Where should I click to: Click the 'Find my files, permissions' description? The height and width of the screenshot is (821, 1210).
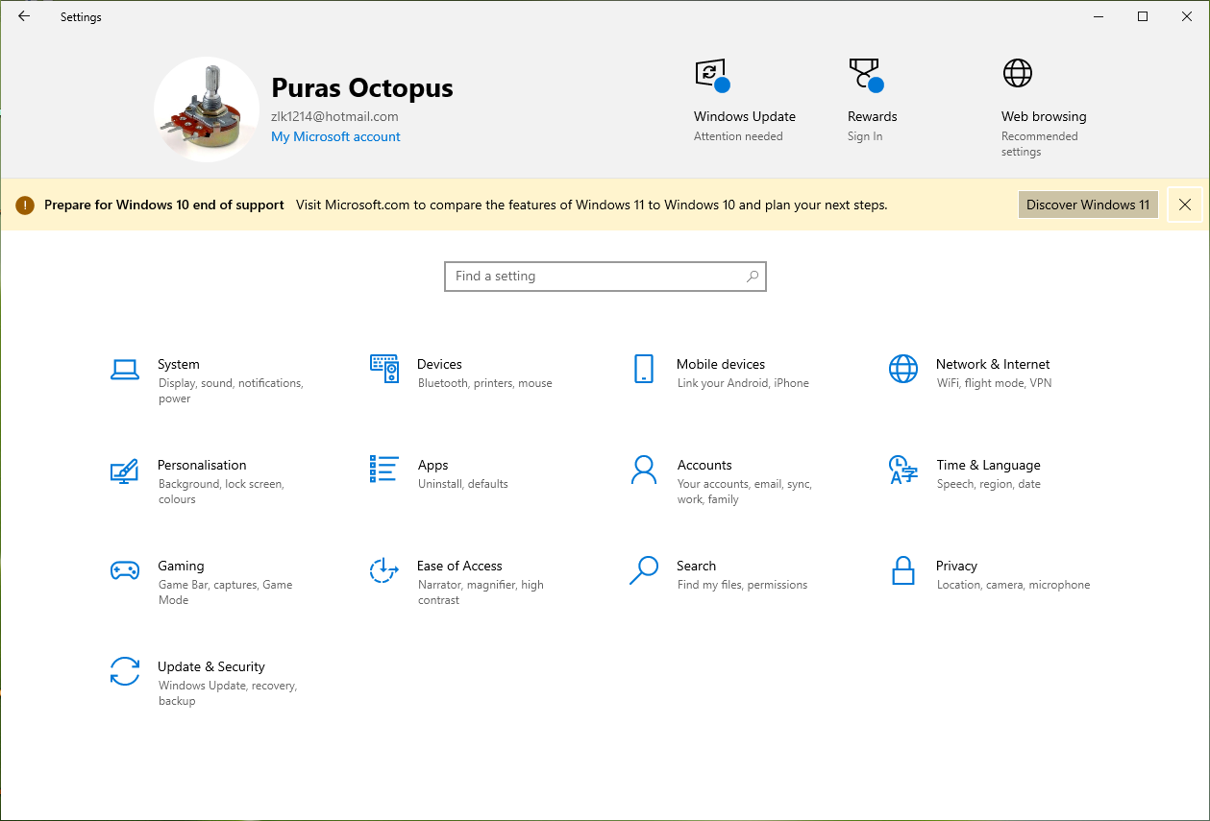click(x=742, y=585)
